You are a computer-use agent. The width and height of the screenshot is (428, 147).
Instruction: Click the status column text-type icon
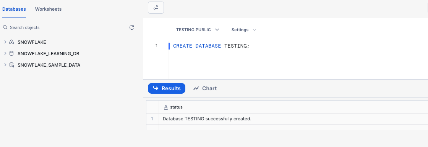click(166, 107)
